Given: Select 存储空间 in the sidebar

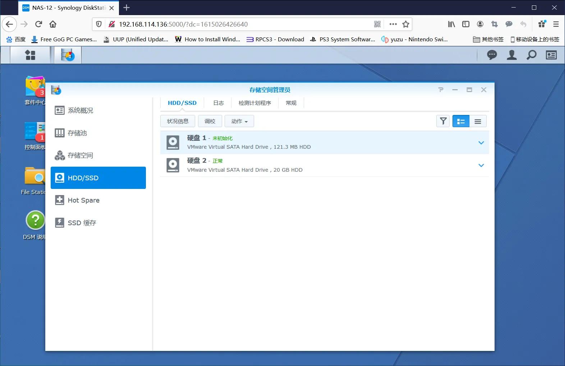Looking at the screenshot, I should pyautogui.click(x=98, y=155).
